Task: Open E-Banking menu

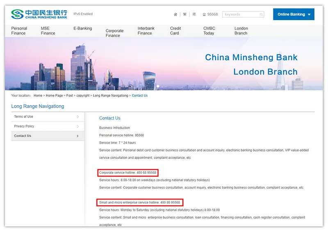Action: click(83, 28)
